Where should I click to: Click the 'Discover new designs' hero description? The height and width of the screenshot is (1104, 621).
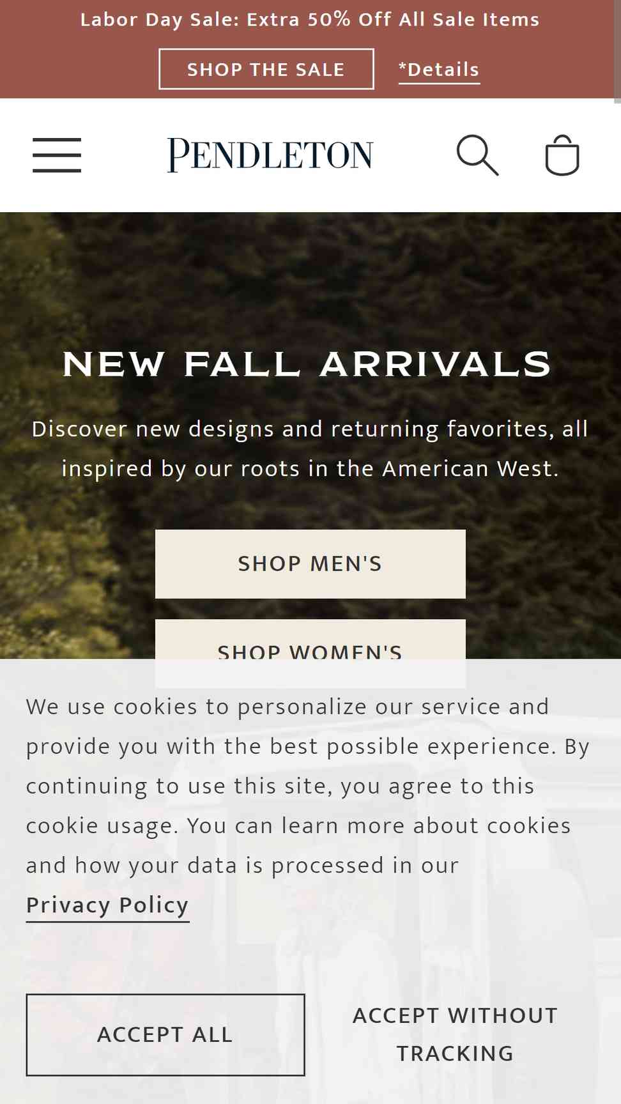point(310,448)
